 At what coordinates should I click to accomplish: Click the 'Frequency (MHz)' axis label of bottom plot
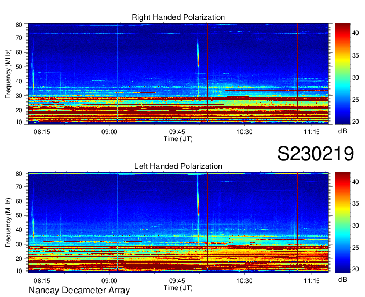8,223
